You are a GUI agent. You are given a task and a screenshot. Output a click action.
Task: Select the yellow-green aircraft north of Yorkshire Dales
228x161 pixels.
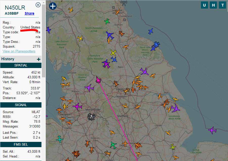coord(113,53)
